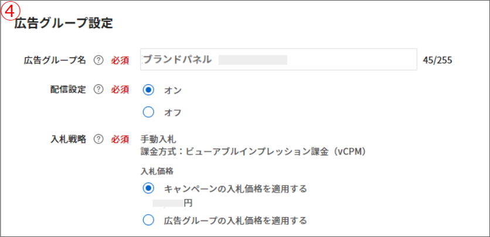Screen dimensions: 490x237
Task: Click the 広告グループ名 field label
Action: [x=55, y=60]
